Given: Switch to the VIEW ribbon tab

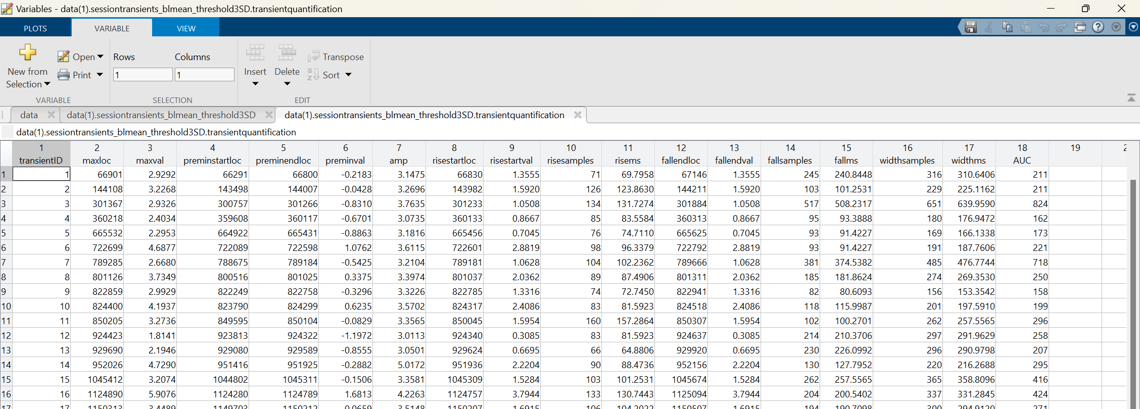Looking at the screenshot, I should (x=186, y=28).
